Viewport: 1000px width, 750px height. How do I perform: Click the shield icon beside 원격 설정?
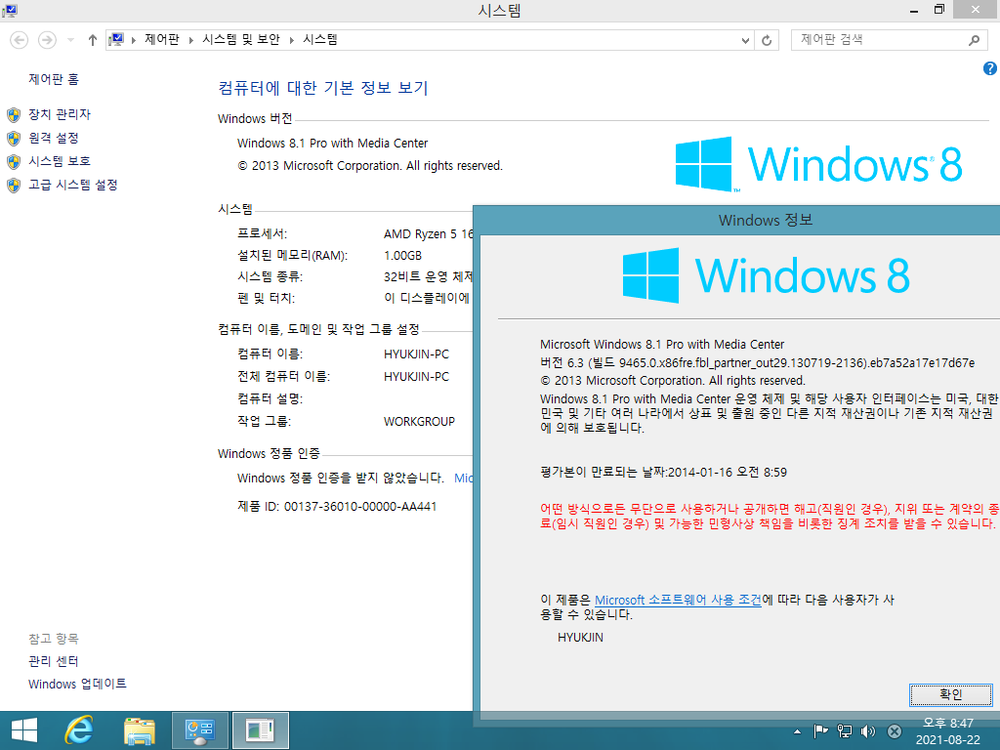(14, 139)
